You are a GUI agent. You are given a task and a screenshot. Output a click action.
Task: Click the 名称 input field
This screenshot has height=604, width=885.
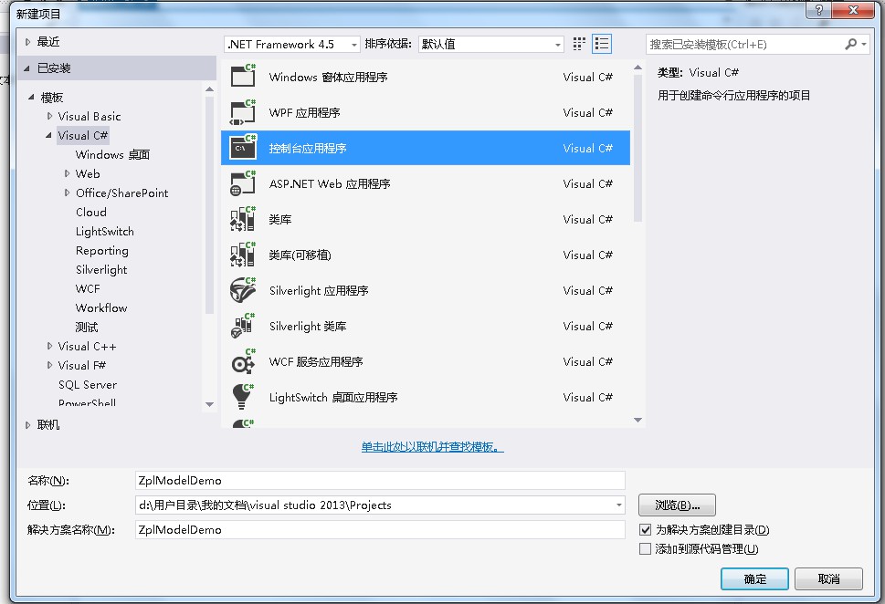click(x=380, y=481)
